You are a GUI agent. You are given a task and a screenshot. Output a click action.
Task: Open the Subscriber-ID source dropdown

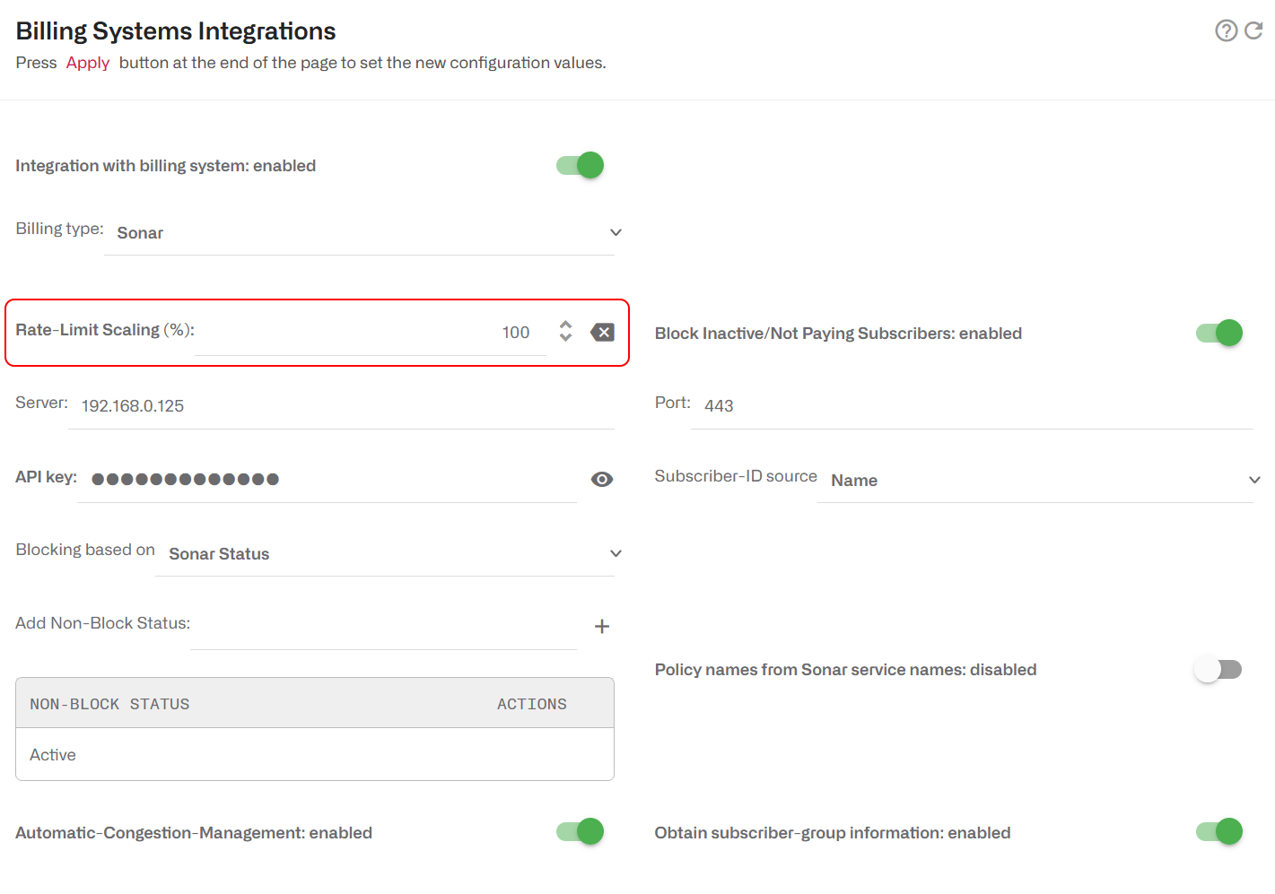point(1254,480)
